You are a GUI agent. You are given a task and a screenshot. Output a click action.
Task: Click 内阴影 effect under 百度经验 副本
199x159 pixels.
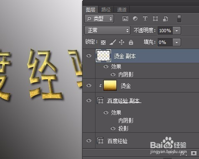point(126,121)
